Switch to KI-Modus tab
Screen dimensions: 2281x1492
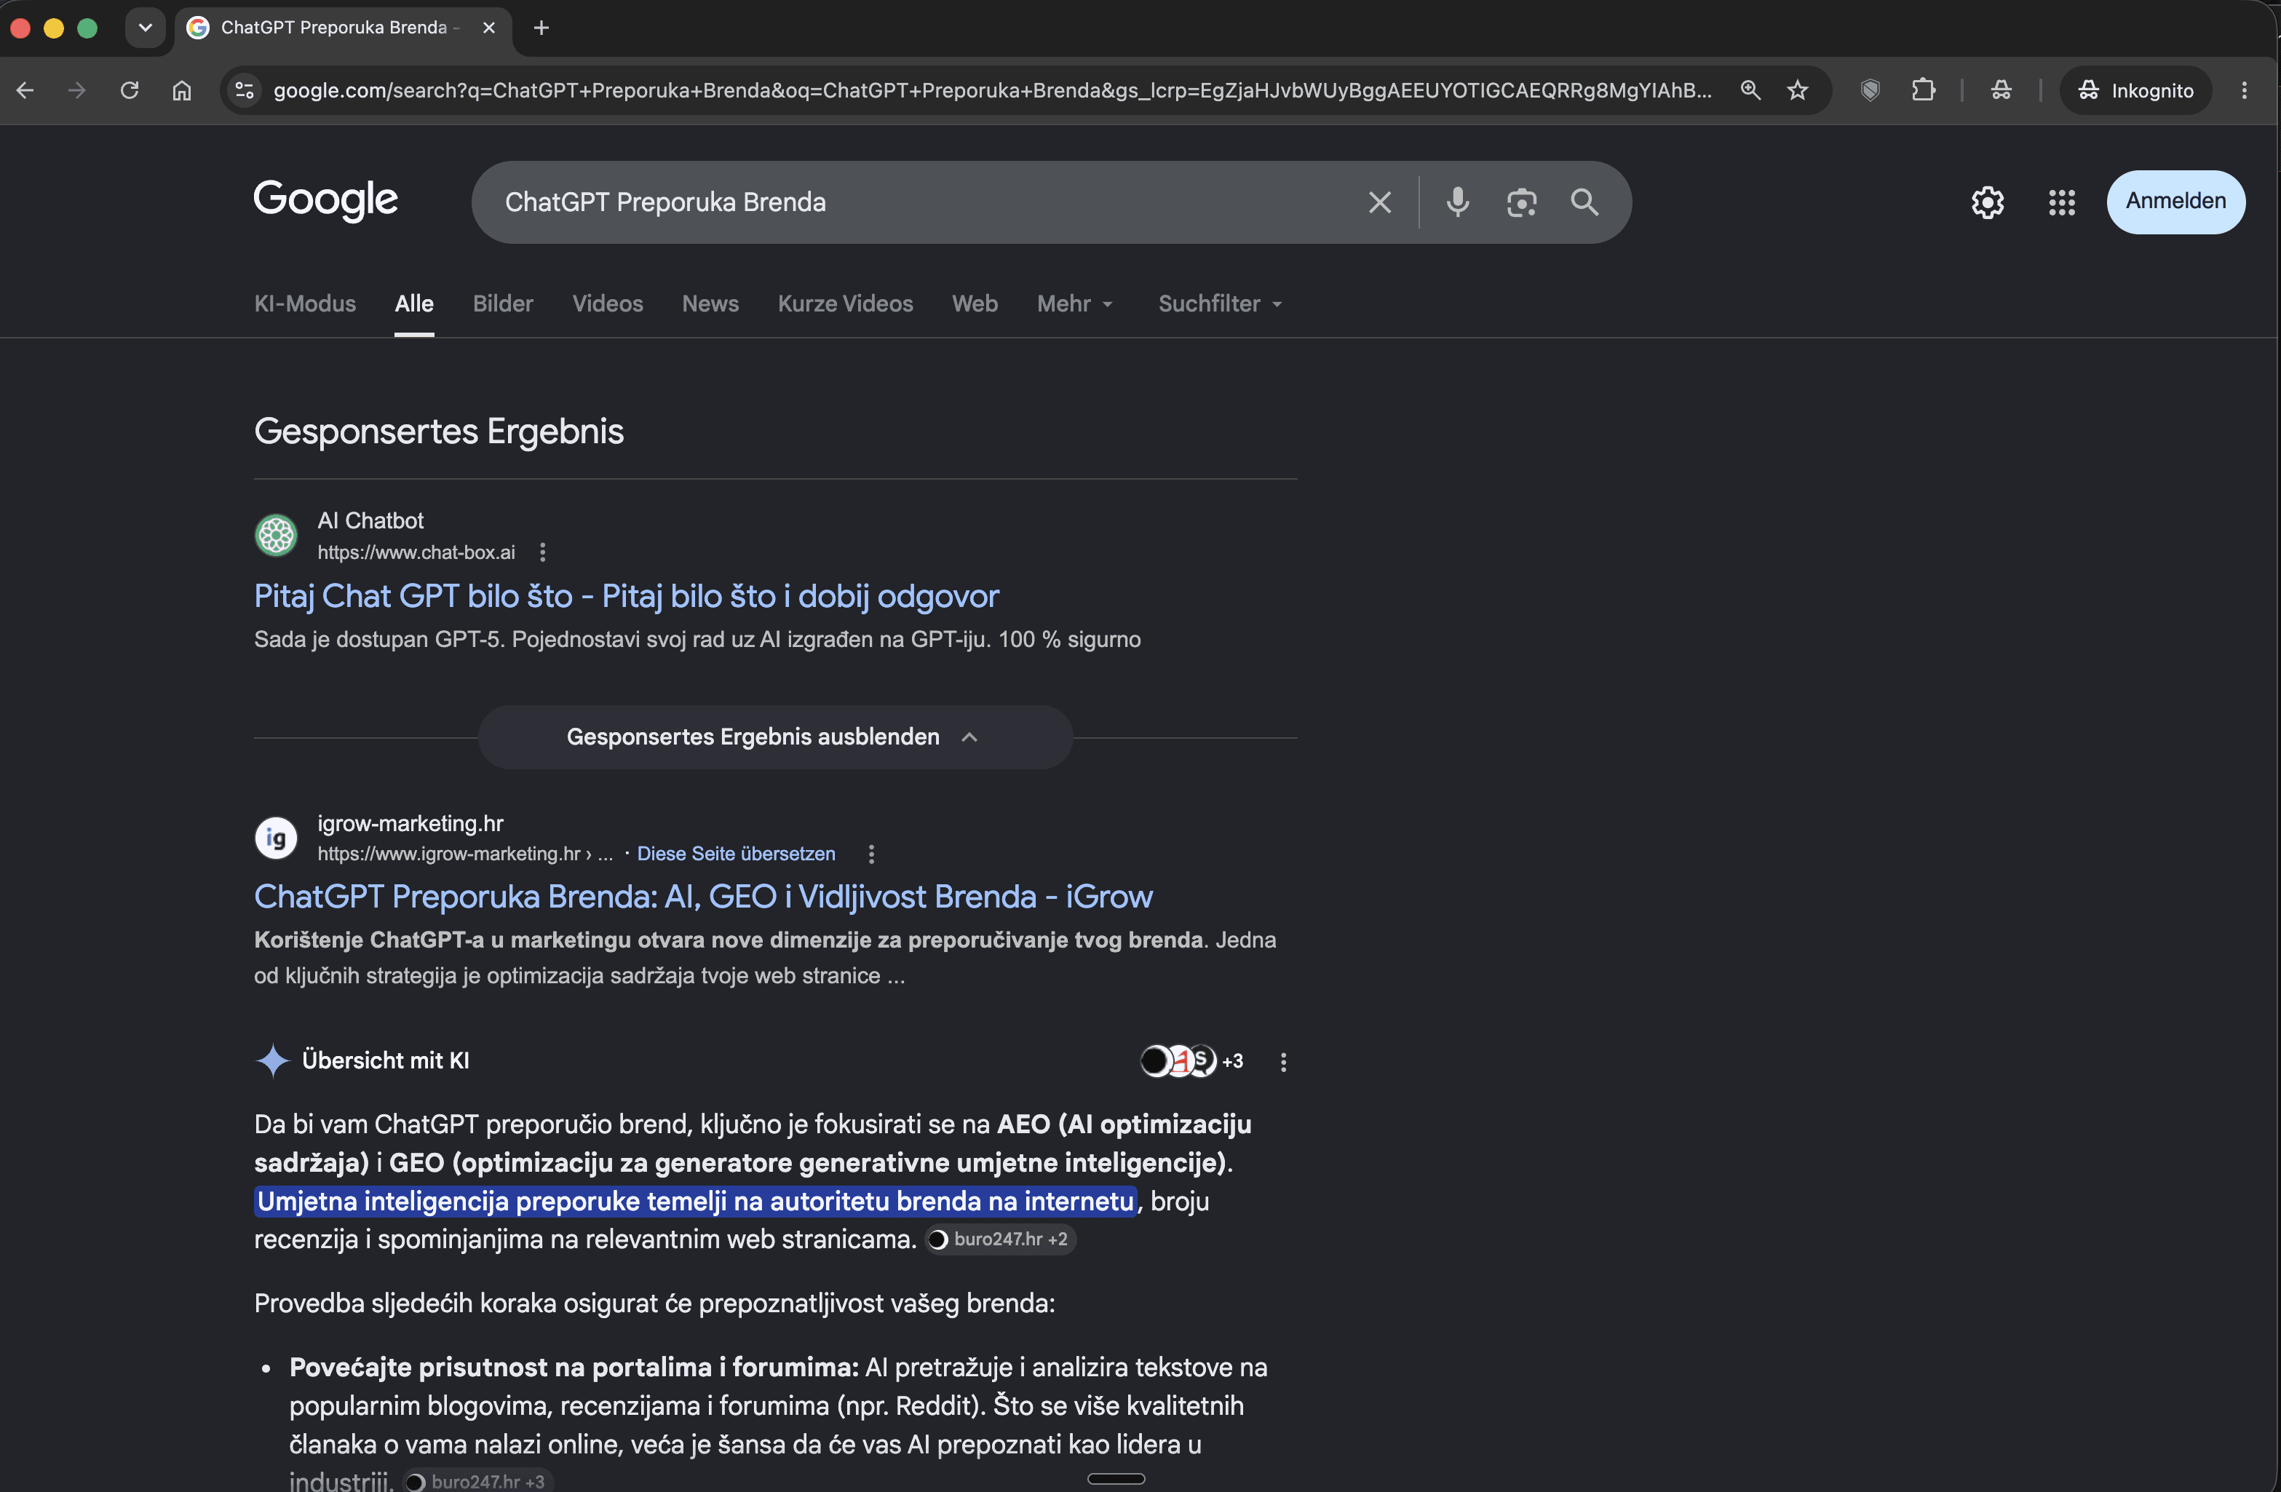coord(305,303)
